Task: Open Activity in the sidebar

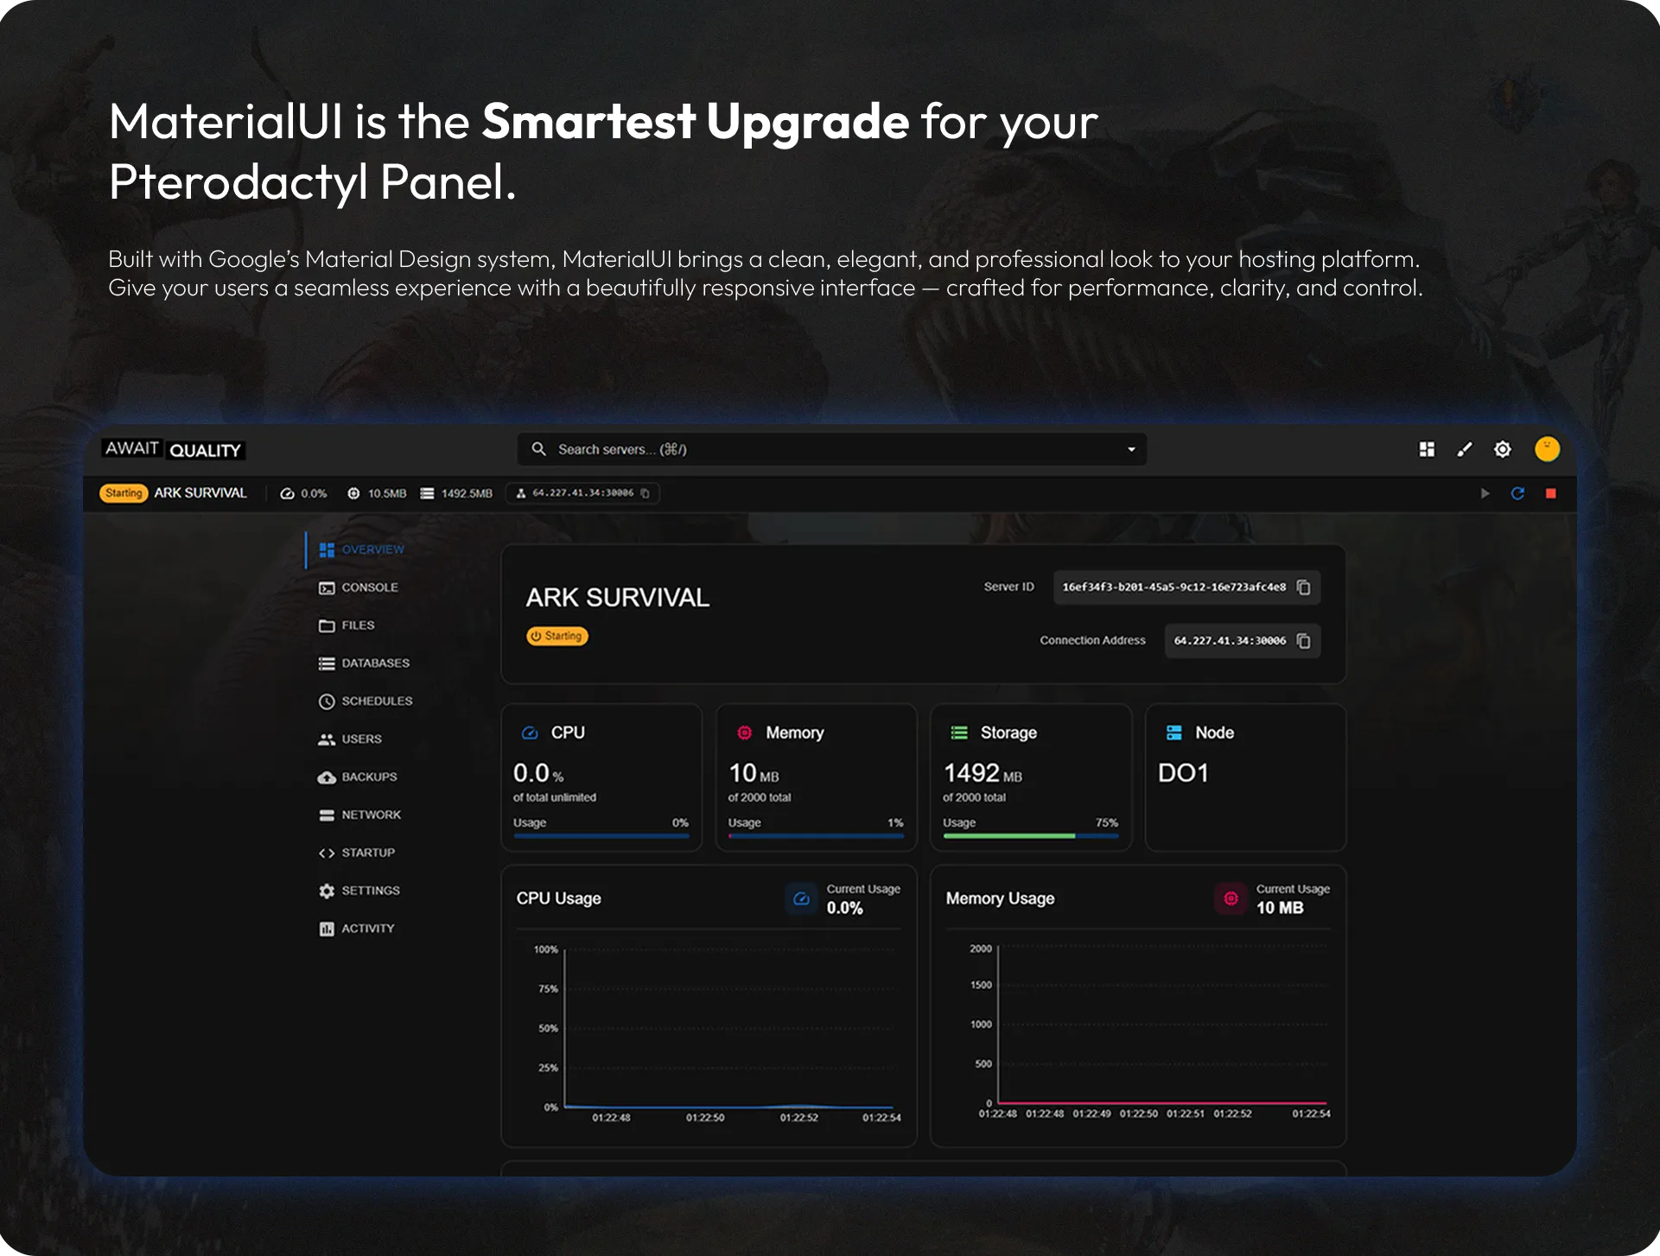Action: (356, 929)
